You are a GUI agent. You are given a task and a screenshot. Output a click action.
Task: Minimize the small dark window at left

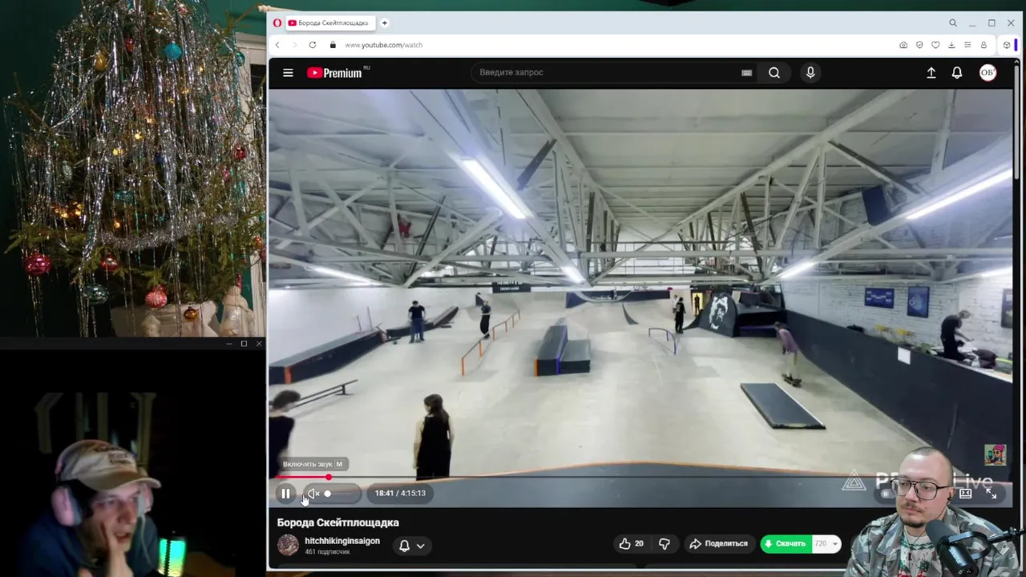[x=228, y=344]
